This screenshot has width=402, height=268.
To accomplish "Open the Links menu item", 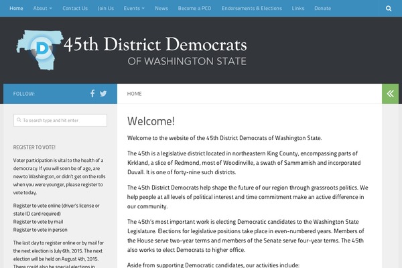I will tap(298, 9).
